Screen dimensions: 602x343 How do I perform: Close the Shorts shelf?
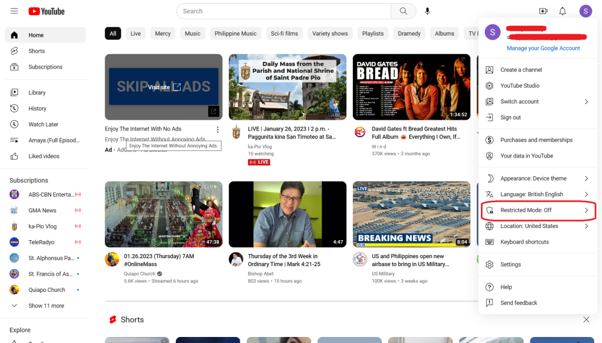pos(586,320)
